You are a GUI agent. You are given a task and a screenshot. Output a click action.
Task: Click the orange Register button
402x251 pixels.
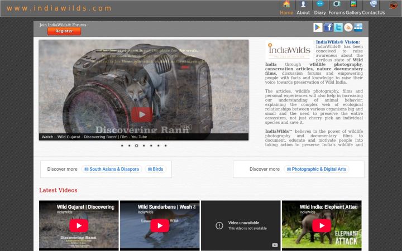click(x=64, y=31)
